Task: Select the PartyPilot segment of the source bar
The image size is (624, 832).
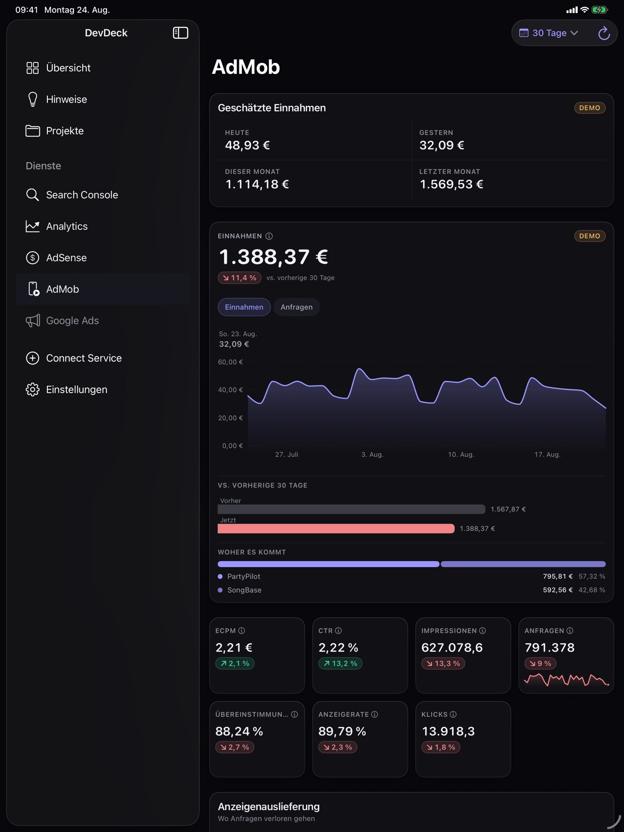Action: [328, 564]
